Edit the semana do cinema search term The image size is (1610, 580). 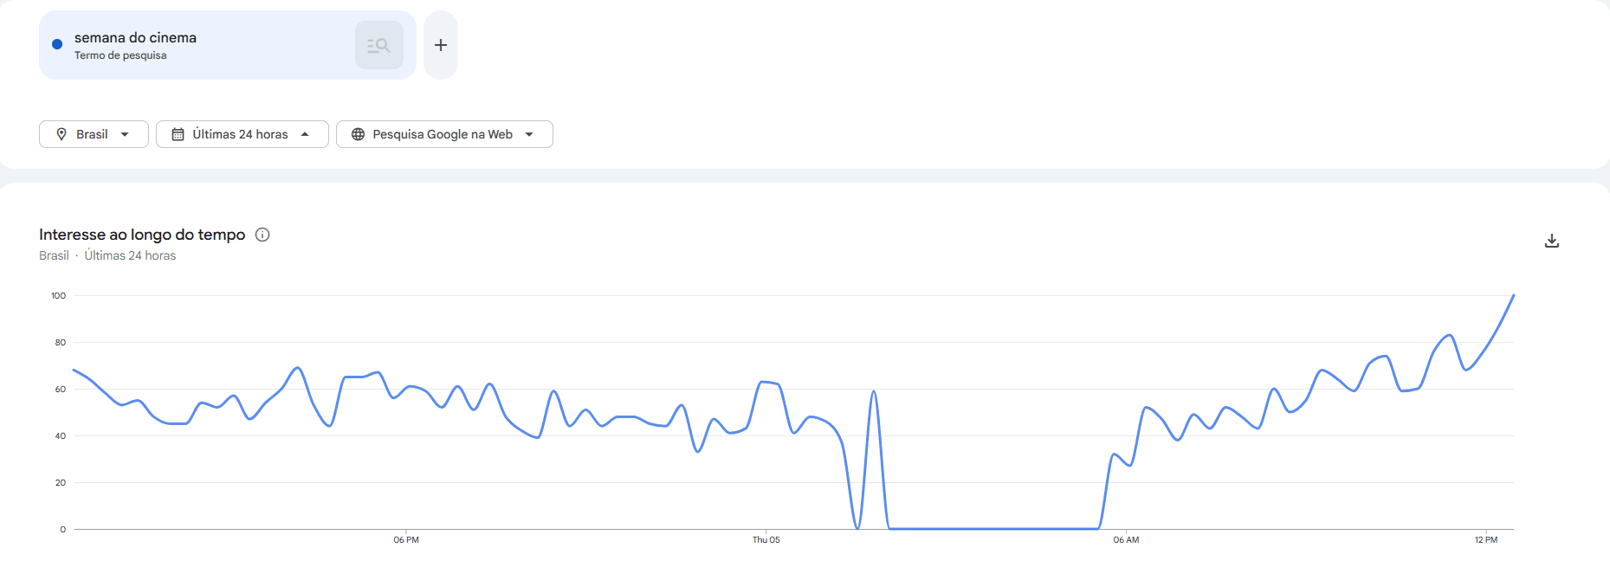coord(135,37)
